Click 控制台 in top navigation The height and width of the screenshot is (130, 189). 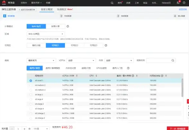tap(24, 3)
